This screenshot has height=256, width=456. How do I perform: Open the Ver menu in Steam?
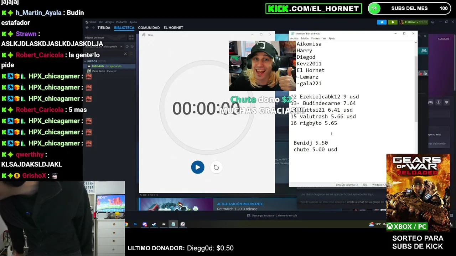tap(101, 22)
